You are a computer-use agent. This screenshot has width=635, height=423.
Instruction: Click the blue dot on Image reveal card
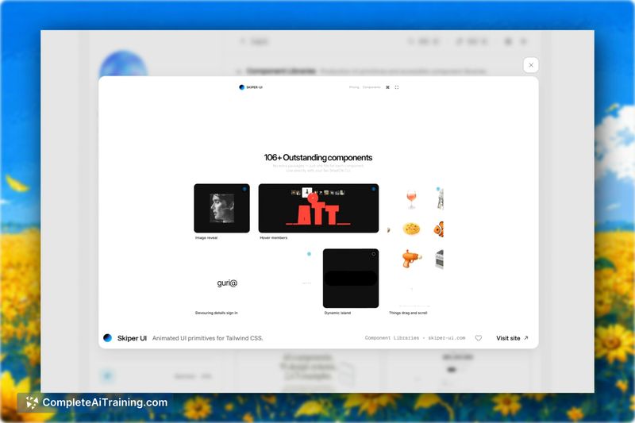point(244,189)
